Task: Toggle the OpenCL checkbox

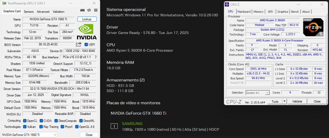Action: tap(25, 121)
